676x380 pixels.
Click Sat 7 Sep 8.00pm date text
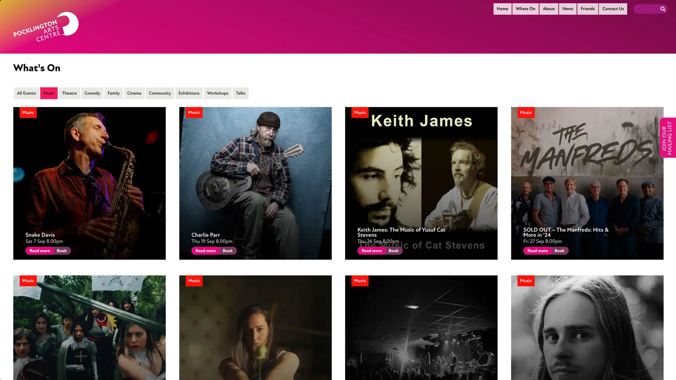coord(44,241)
